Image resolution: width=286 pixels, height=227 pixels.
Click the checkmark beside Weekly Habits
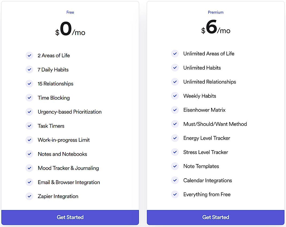[x=175, y=96]
